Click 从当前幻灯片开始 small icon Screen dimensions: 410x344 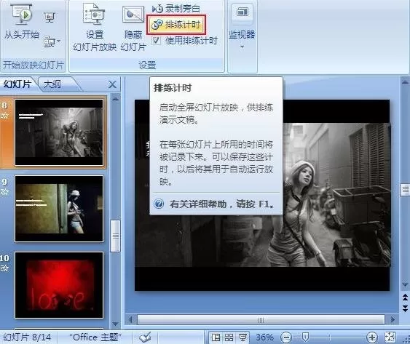pyautogui.click(x=50, y=17)
